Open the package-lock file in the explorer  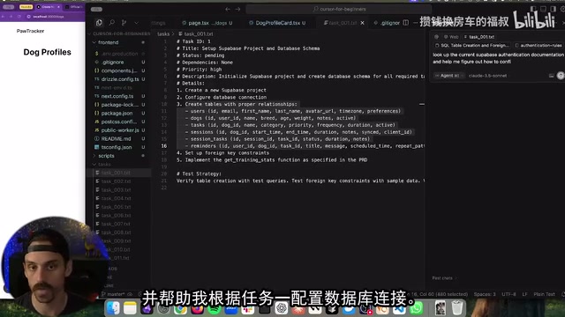click(119, 105)
